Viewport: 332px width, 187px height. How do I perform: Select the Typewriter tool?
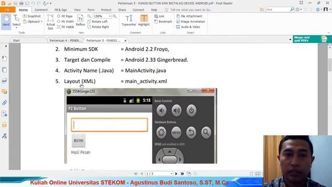[x=129, y=21]
